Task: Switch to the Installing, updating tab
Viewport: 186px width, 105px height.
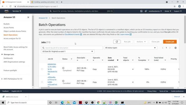Action: [x=44, y=2]
